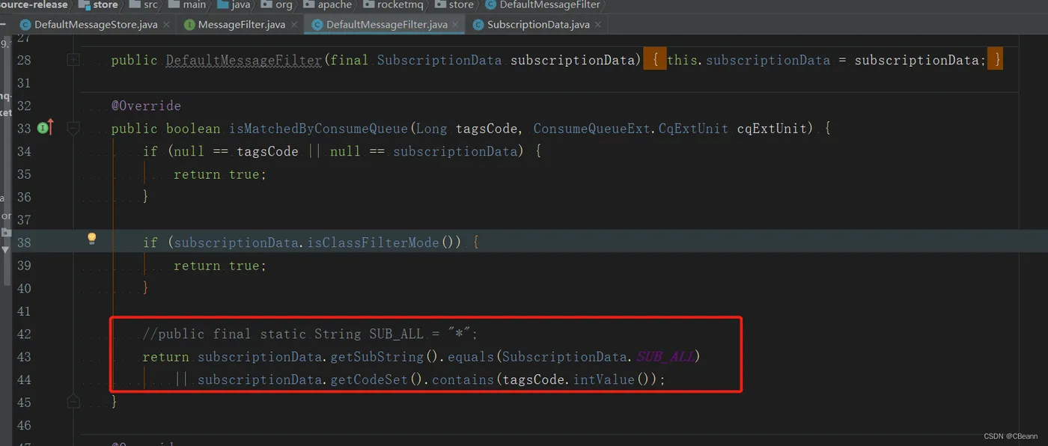Click the equals call on line 43
1048x446 pixels.
pyautogui.click(x=470, y=357)
